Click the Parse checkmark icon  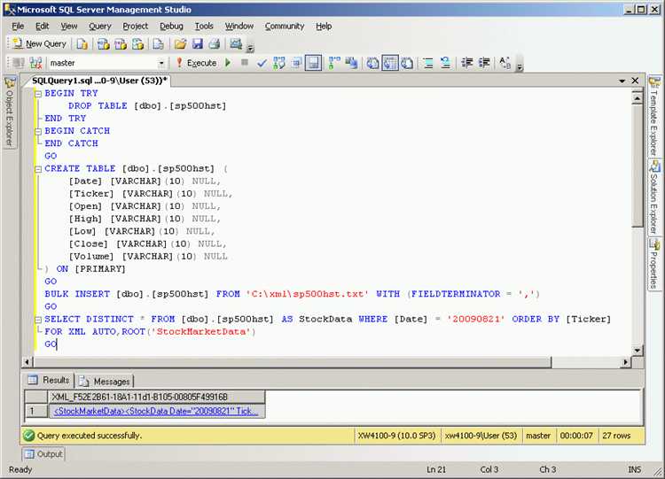click(262, 63)
